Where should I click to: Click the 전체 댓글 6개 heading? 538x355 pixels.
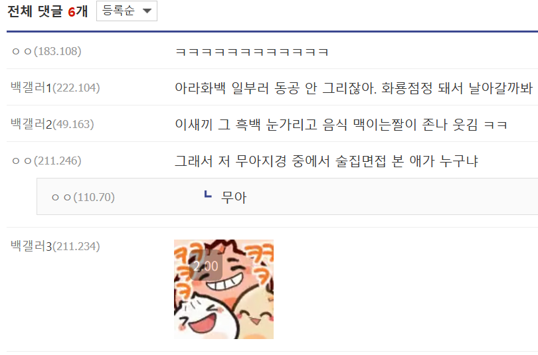[x=48, y=11]
